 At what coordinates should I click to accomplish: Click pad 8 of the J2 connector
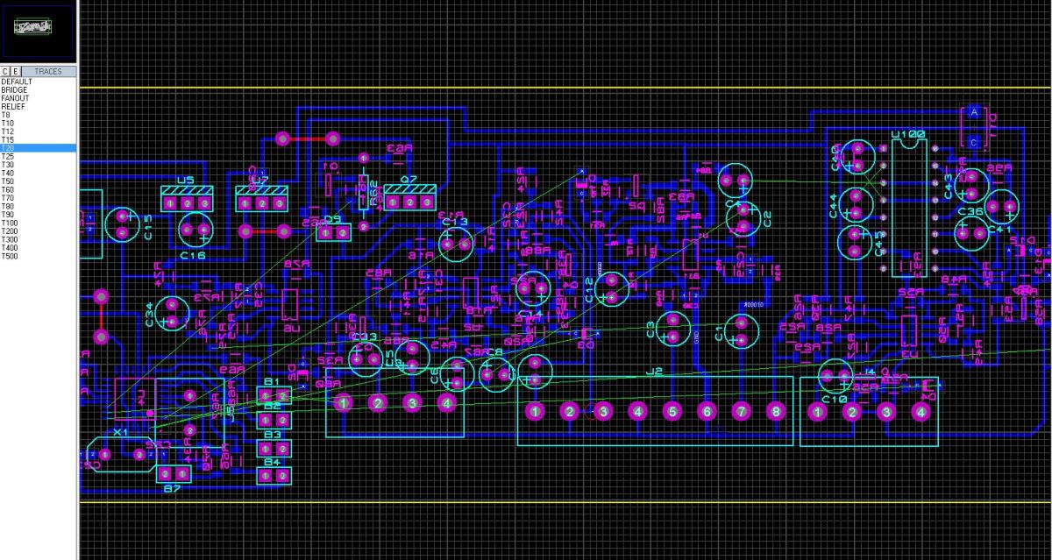coord(775,411)
